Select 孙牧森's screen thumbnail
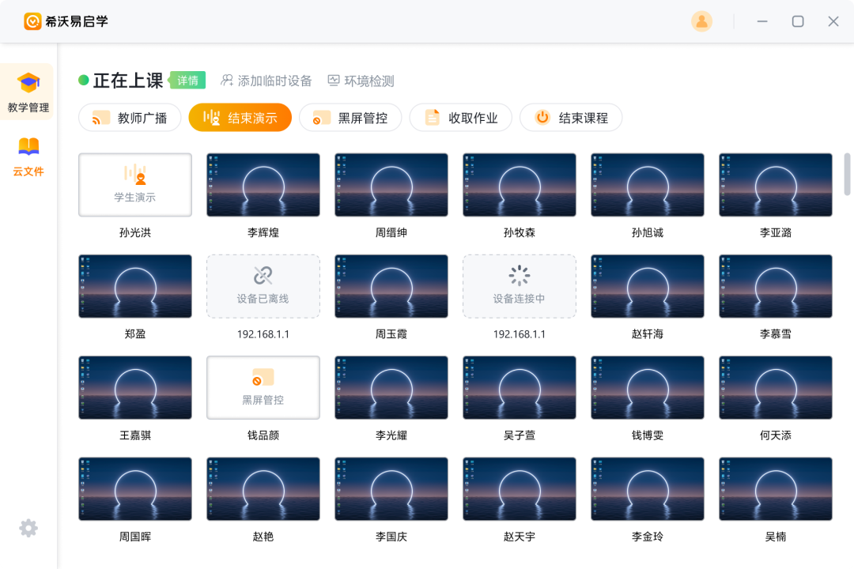This screenshot has width=854, height=569. tap(519, 185)
